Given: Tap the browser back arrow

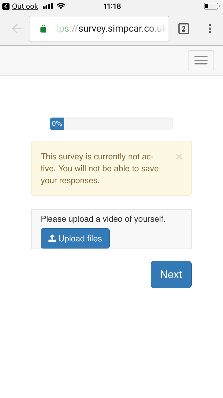Looking at the screenshot, I should click(17, 29).
